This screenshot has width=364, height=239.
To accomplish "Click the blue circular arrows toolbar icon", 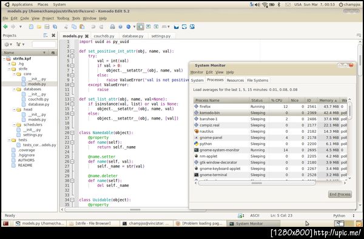I will pos(184,27).
